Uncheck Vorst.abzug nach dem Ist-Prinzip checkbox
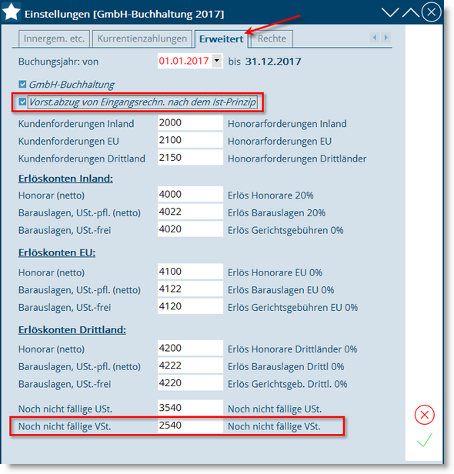The width and height of the screenshot is (454, 474). (22, 102)
